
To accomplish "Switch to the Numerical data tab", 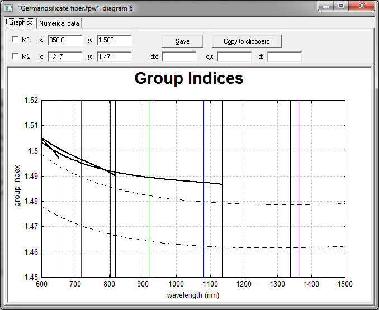I will click(59, 23).
